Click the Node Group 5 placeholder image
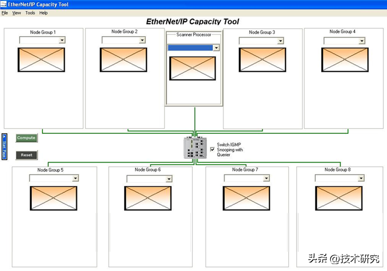Viewport: 387px width, 271px height. (x=54, y=198)
